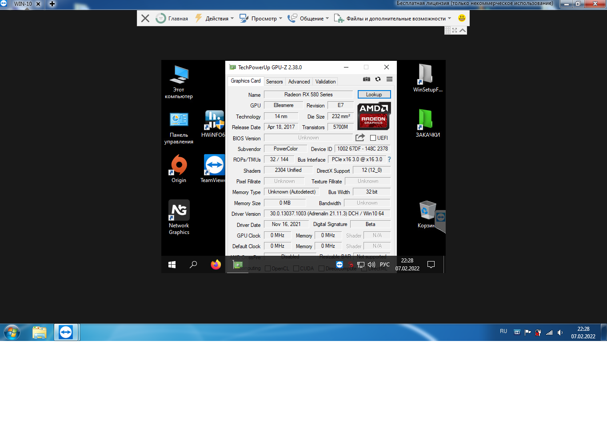This screenshot has height=444, width=607.
Task: Select the Network Graphics desktop shortcut
Action: click(179, 217)
